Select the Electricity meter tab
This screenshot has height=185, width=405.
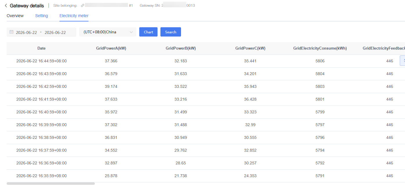[74, 16]
